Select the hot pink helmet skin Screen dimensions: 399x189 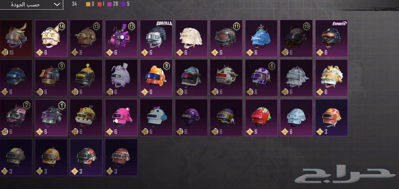click(121, 117)
